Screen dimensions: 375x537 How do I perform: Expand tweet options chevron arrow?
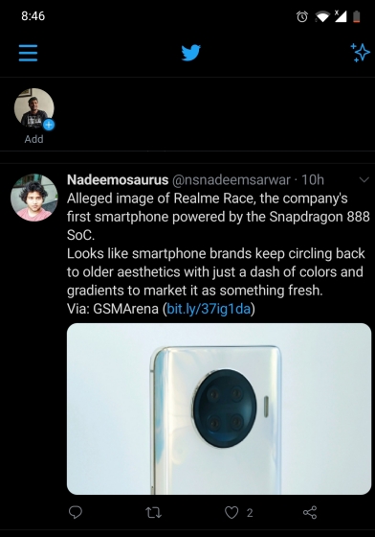click(364, 179)
